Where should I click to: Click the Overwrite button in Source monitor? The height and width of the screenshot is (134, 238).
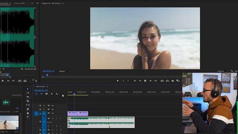[x=25, y=81]
